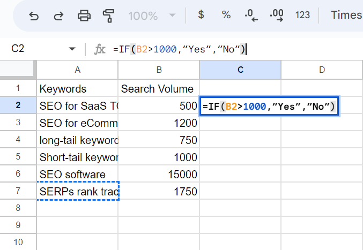This screenshot has width=363, height=250.
Task: Click the select-all corner box
Action: tap(17, 68)
